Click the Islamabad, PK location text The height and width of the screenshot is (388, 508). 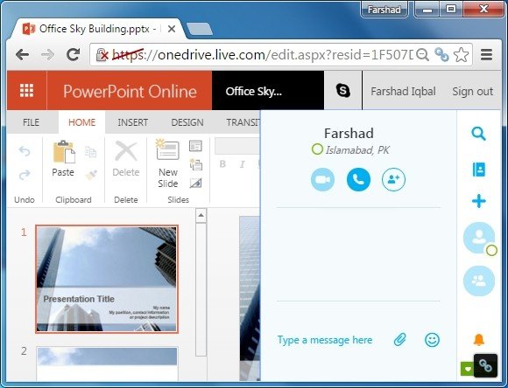357,150
